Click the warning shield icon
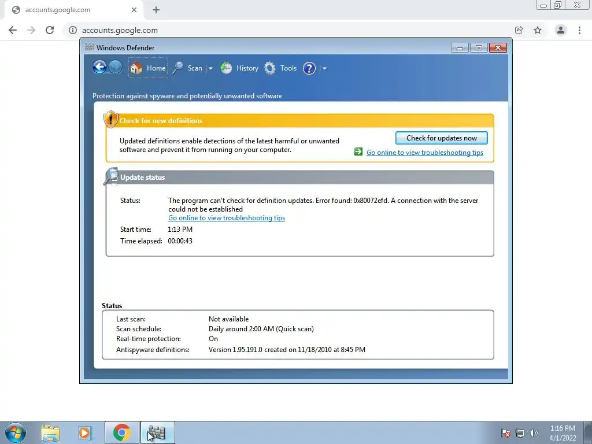 [x=110, y=119]
